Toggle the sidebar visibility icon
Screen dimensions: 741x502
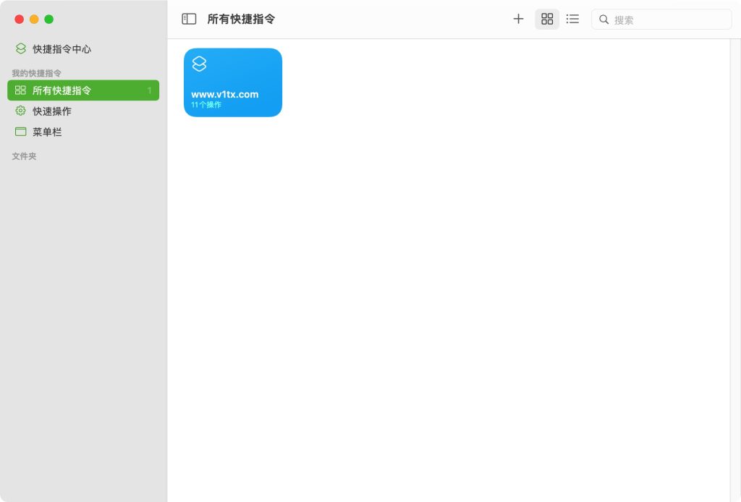pyautogui.click(x=189, y=19)
